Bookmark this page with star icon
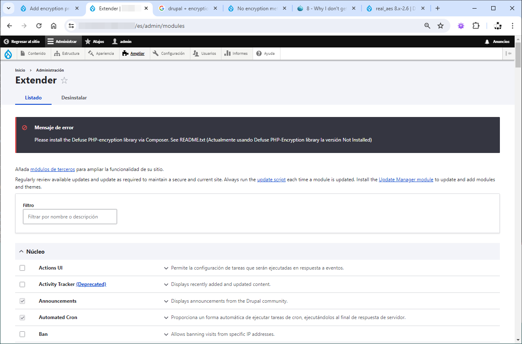522x344 pixels. point(441,26)
